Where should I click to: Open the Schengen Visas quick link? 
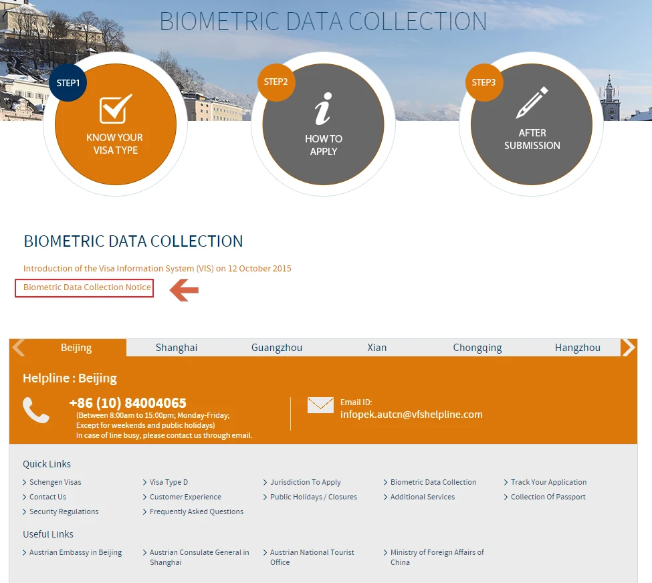(x=55, y=482)
